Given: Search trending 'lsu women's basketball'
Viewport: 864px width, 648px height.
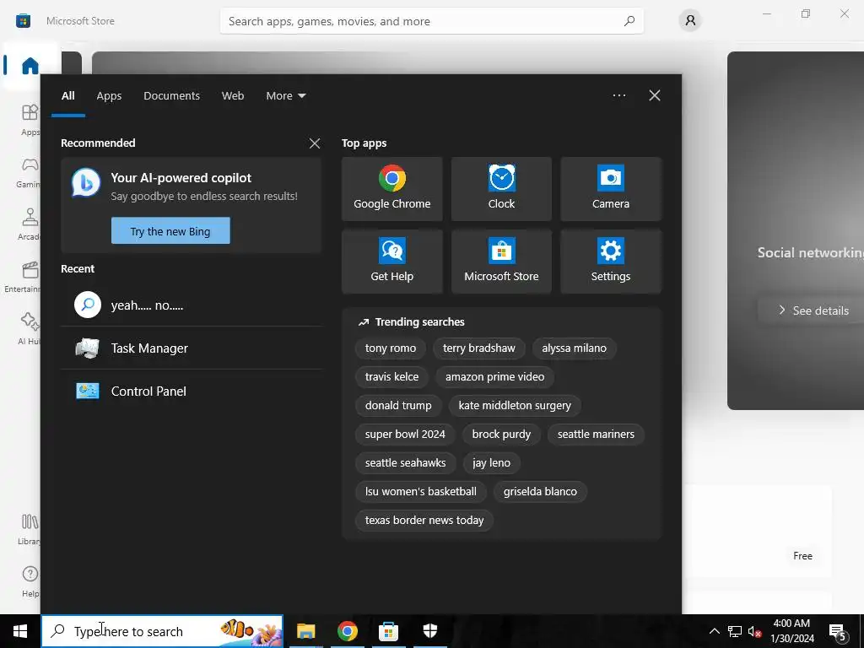Looking at the screenshot, I should pos(420,492).
